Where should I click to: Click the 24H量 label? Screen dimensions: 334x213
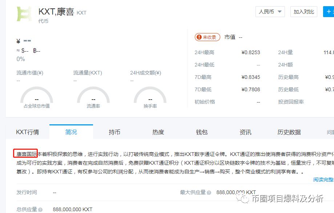pyautogui.click(x=285, y=52)
